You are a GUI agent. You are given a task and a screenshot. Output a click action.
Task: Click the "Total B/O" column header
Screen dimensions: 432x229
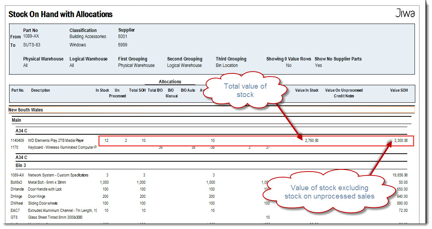[x=155, y=90]
